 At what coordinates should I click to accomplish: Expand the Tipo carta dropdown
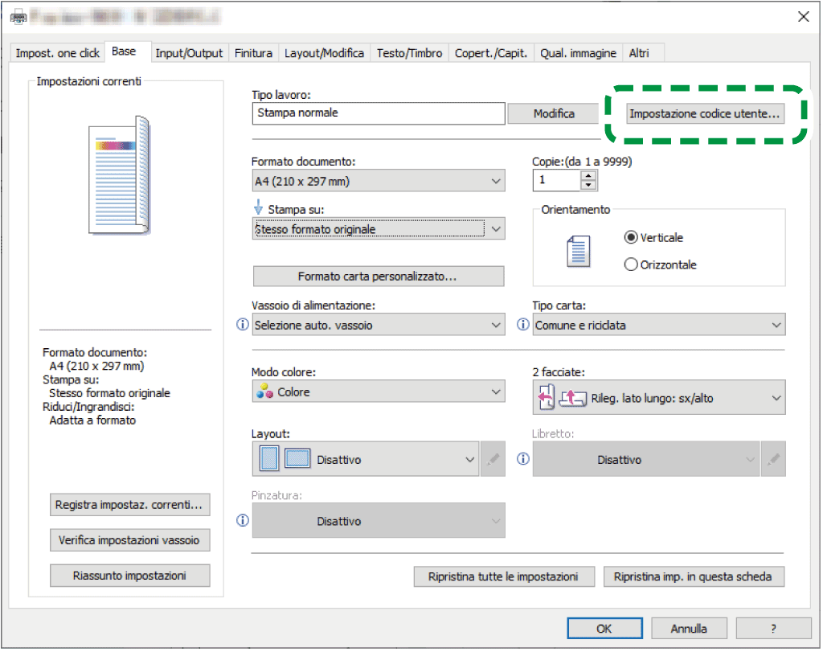659,326
